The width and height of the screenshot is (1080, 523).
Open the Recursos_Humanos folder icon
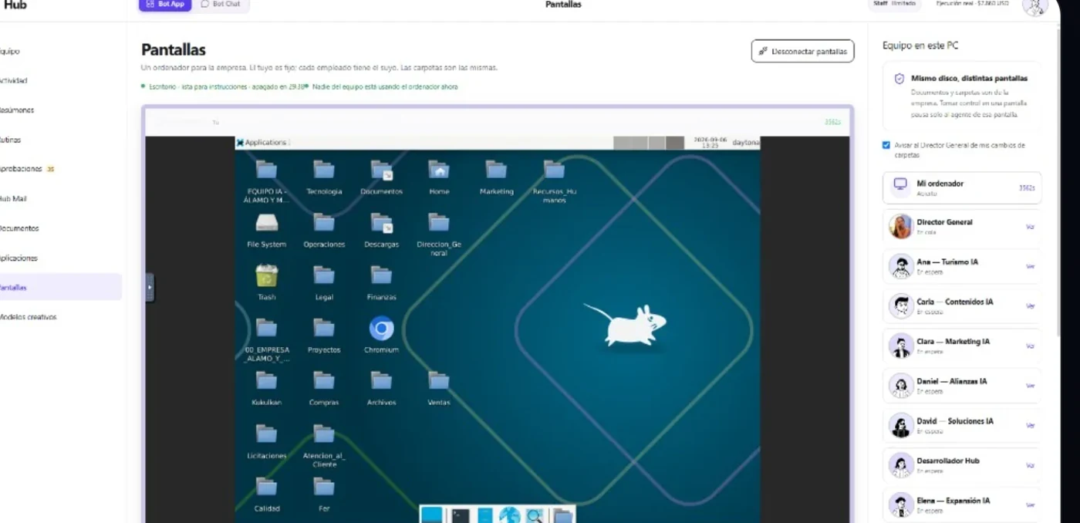coord(554,171)
